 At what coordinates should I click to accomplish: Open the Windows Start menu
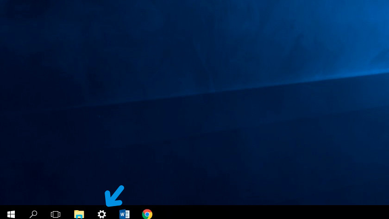tap(11, 214)
